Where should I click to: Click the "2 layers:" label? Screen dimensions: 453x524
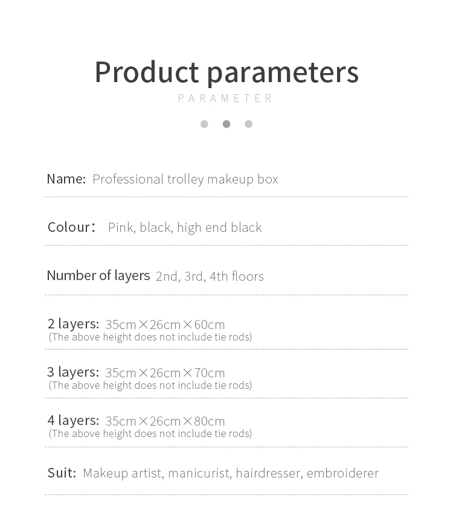73,324
